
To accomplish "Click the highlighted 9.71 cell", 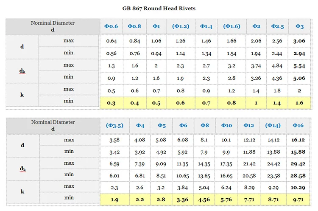I will pyautogui.click(x=298, y=199).
